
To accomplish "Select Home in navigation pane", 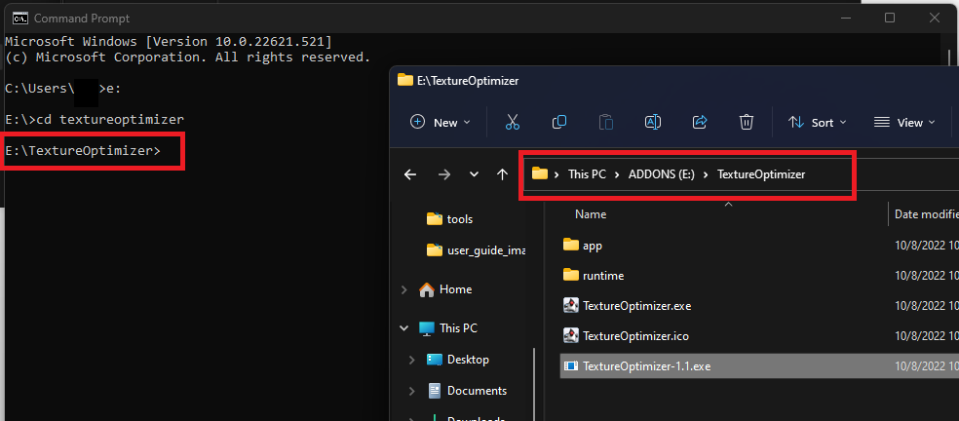I will tap(456, 289).
